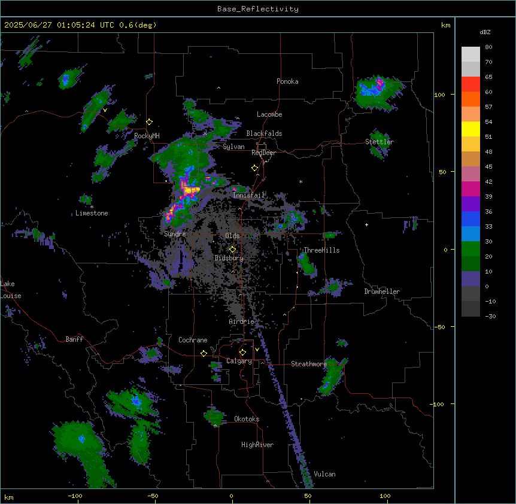Click the yellow diamond marker above Calgary label
Image resolution: width=516 pixels, height=504 pixels.
242,353
